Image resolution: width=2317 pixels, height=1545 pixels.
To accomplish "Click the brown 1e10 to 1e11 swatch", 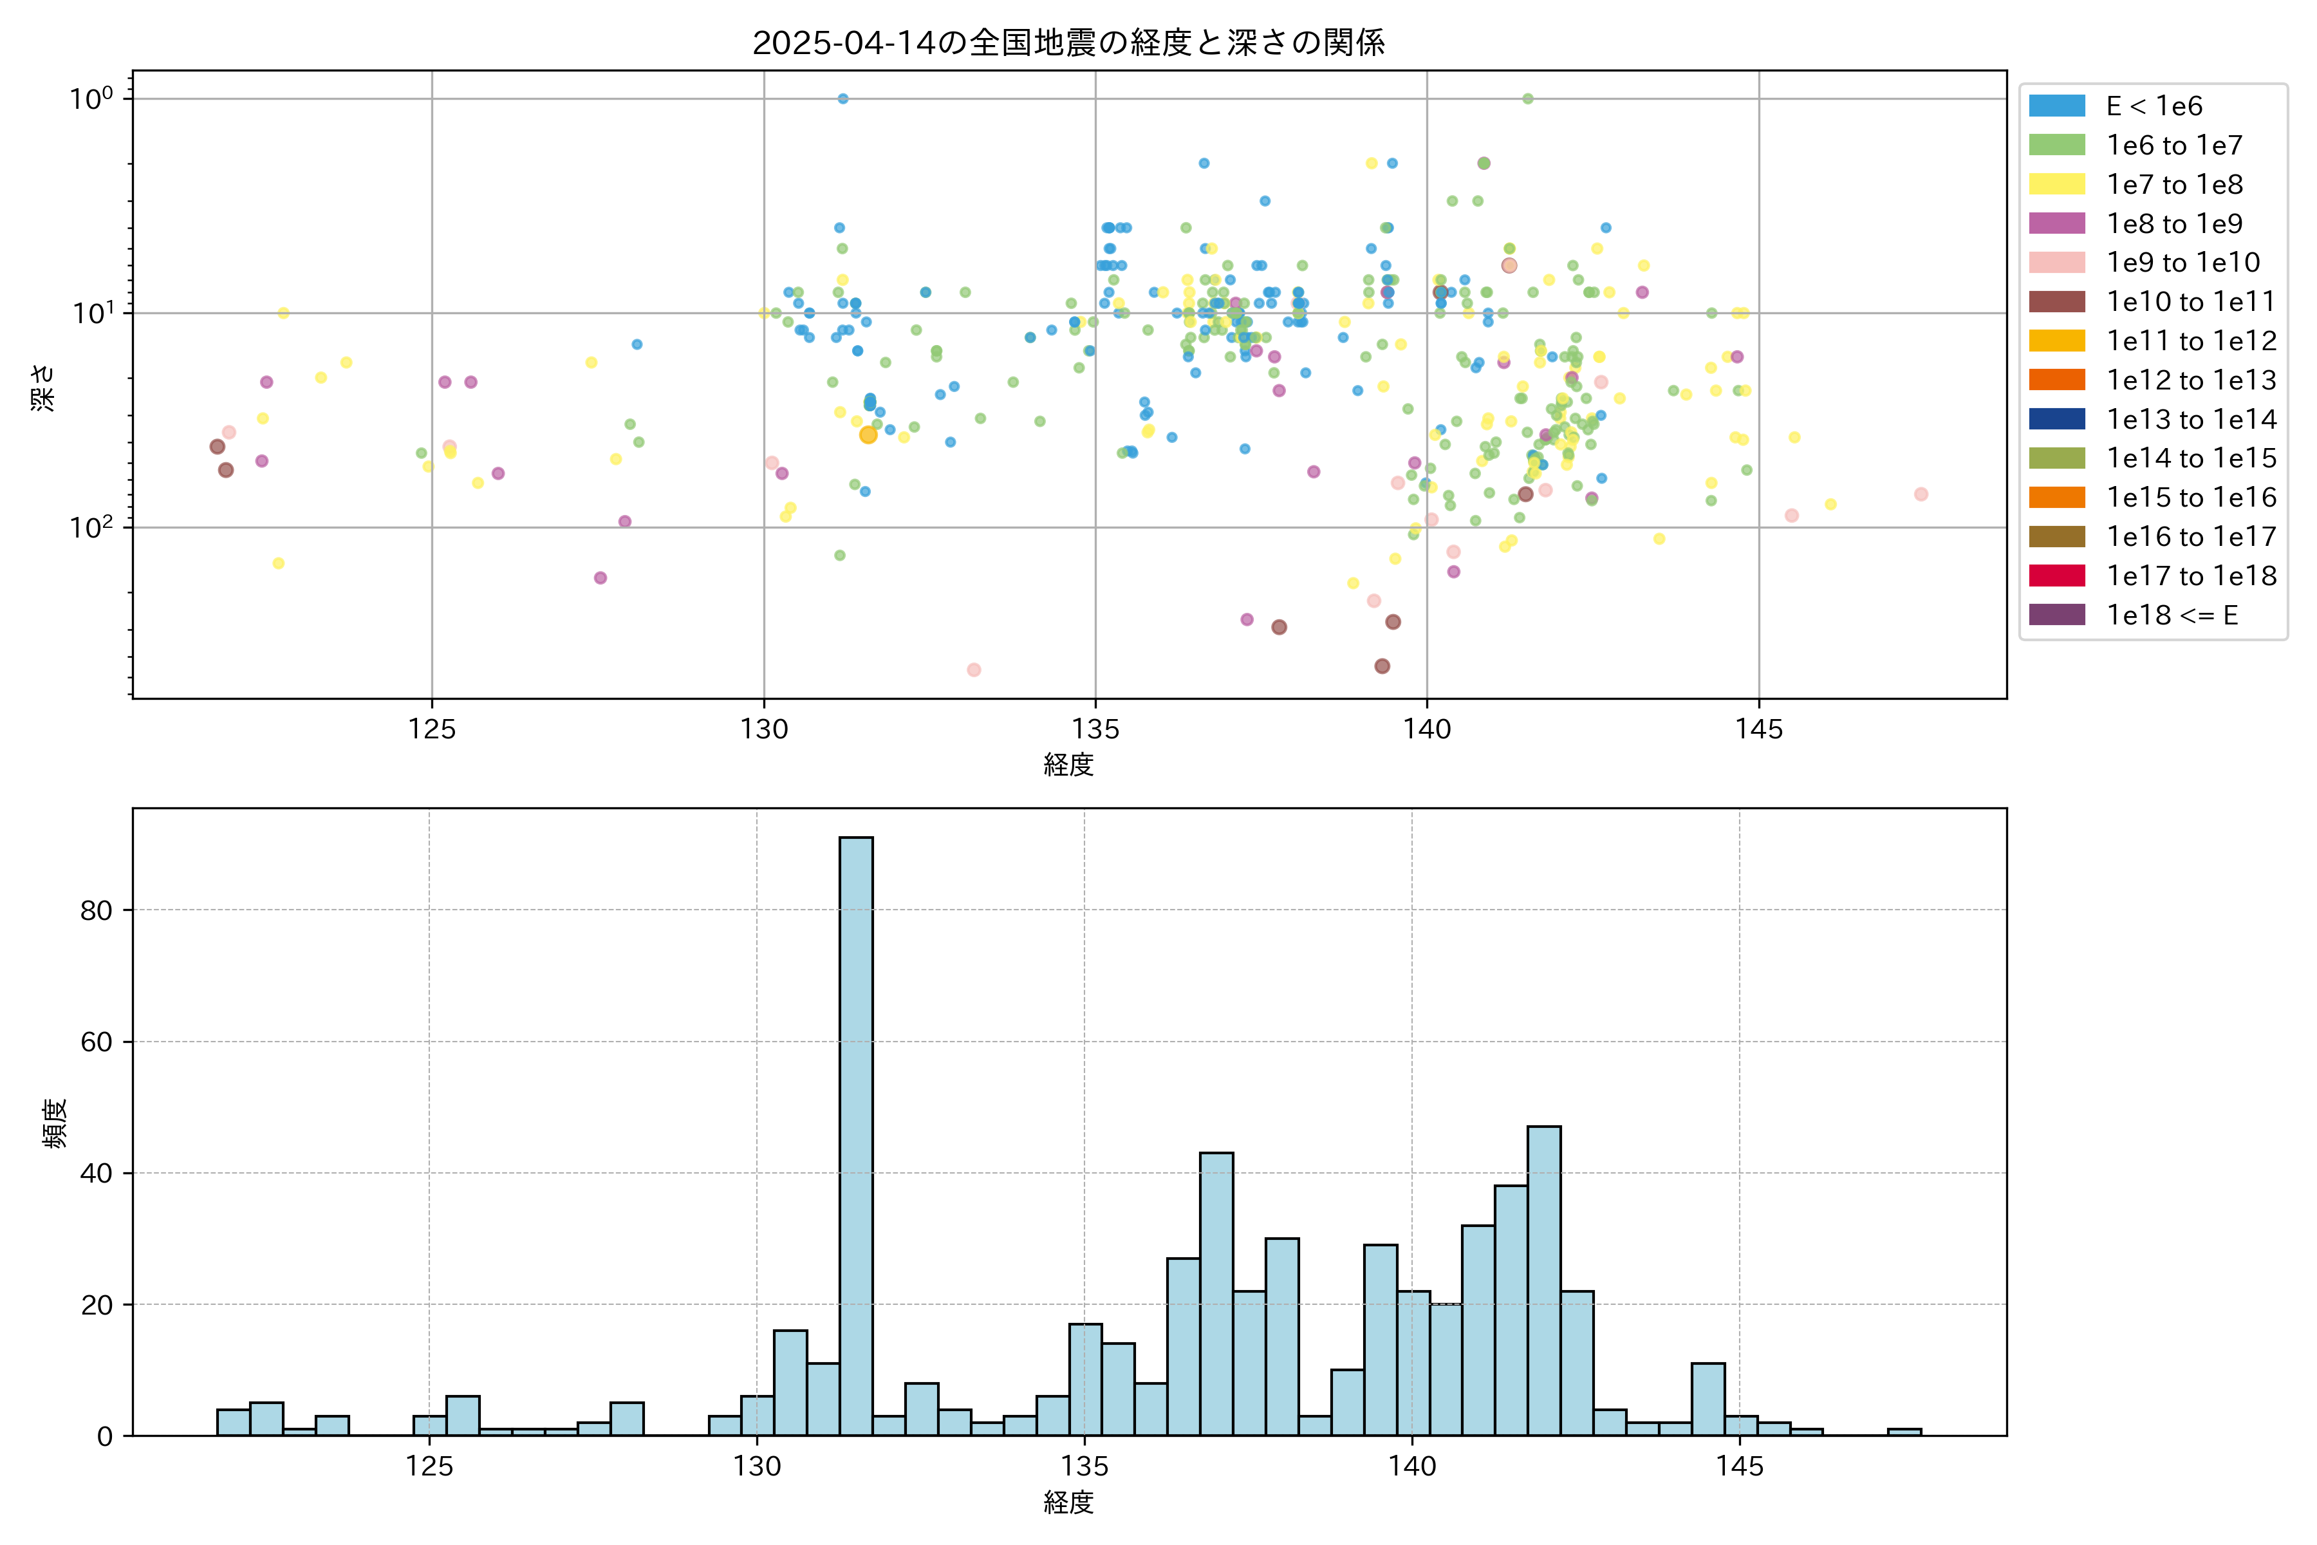I will point(2056,301).
